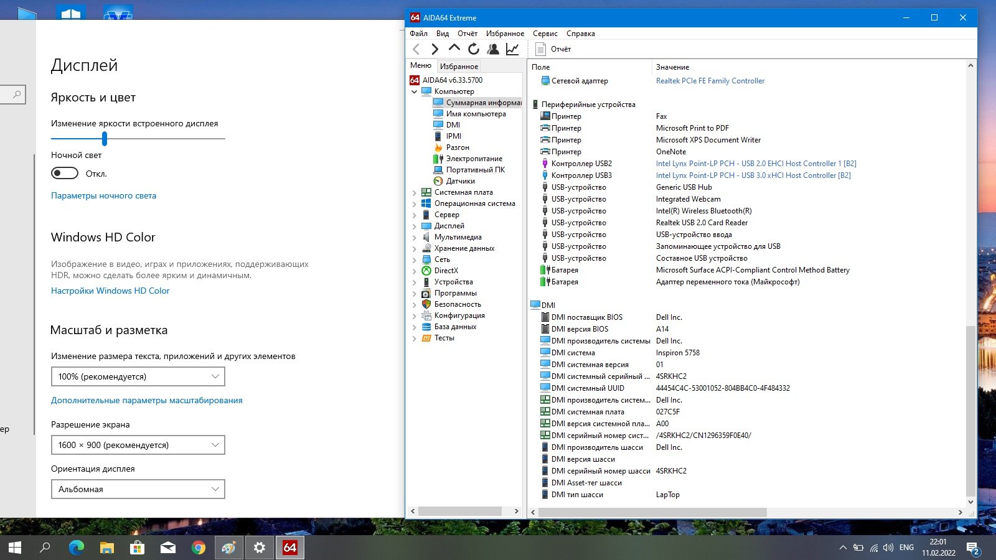The width and height of the screenshot is (996, 560).
Task: Select the Устройства tree item
Action: coord(448,282)
